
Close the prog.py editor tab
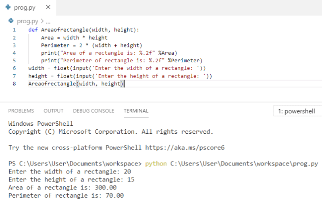pos(48,7)
